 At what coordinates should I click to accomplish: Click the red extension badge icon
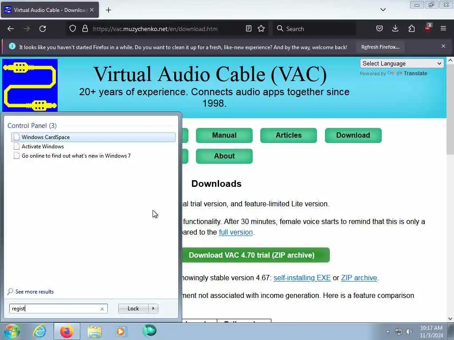[x=428, y=28]
